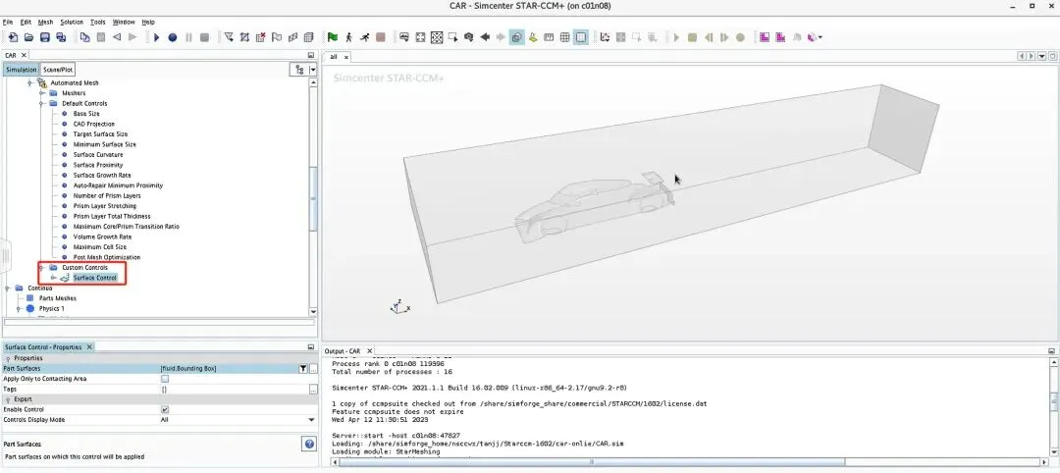Collapse the Custom Controls folder
The width and height of the screenshot is (1060, 473).
click(42, 268)
